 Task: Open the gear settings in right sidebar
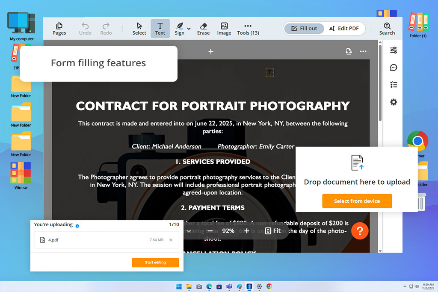pyautogui.click(x=394, y=102)
